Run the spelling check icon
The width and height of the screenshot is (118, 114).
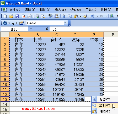point(50,16)
